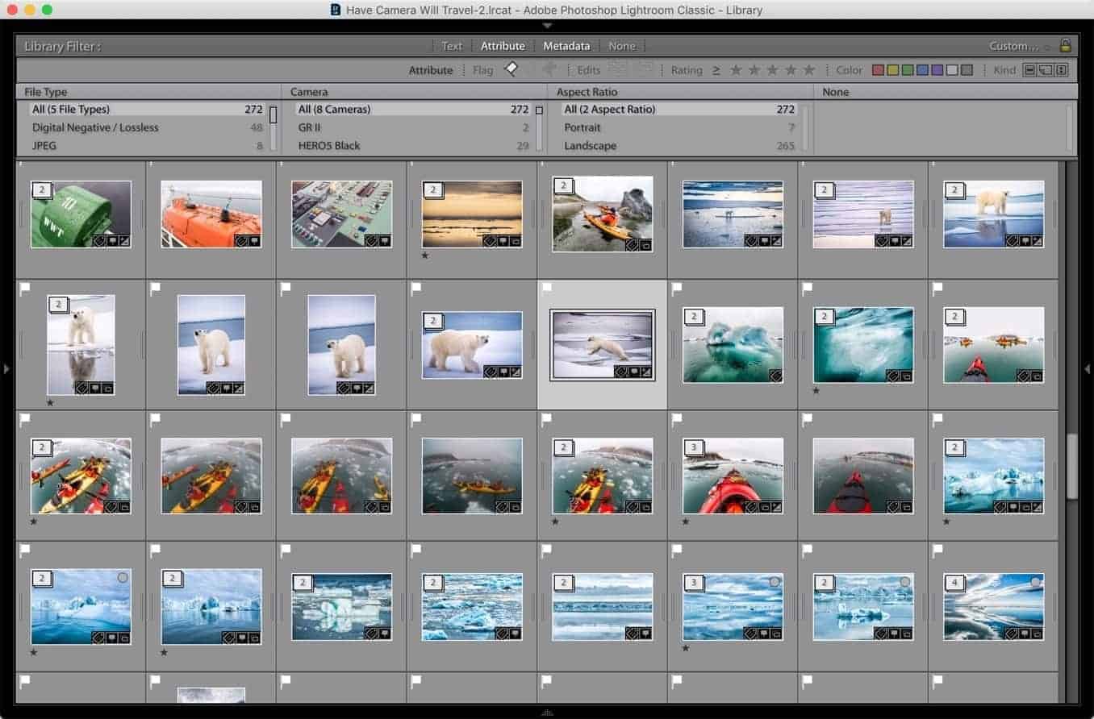Viewport: 1094px width, 719px height.
Task: Select the None filter tab
Action: (x=622, y=46)
